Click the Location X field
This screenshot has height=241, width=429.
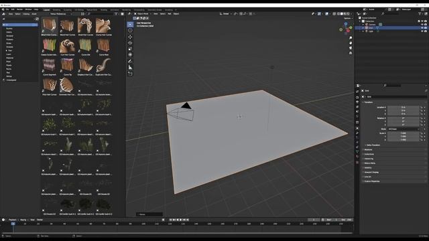pos(404,107)
